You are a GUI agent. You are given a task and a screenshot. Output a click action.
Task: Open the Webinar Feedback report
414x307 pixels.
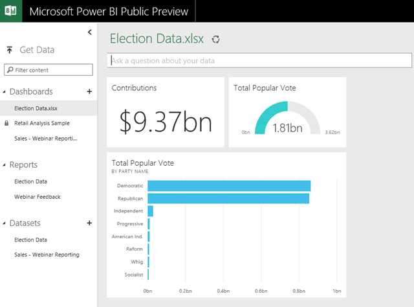coord(38,196)
